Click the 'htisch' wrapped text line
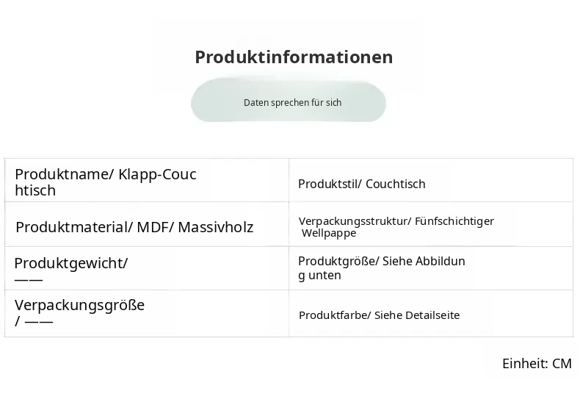Image resolution: width=580 pixels, height=402 pixels. pyautogui.click(x=35, y=190)
